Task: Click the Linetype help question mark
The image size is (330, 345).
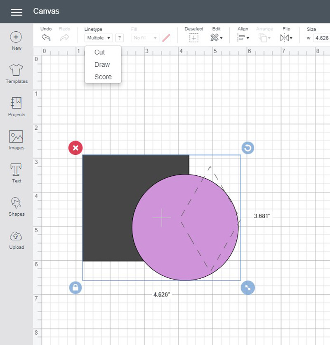Action: [120, 38]
